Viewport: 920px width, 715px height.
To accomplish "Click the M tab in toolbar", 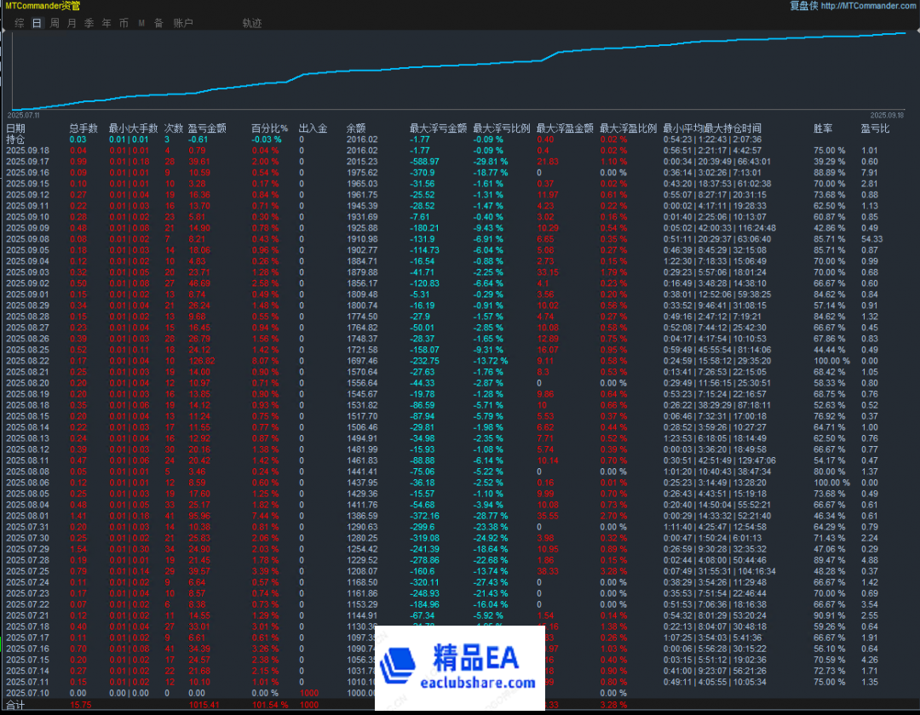I will click(141, 23).
